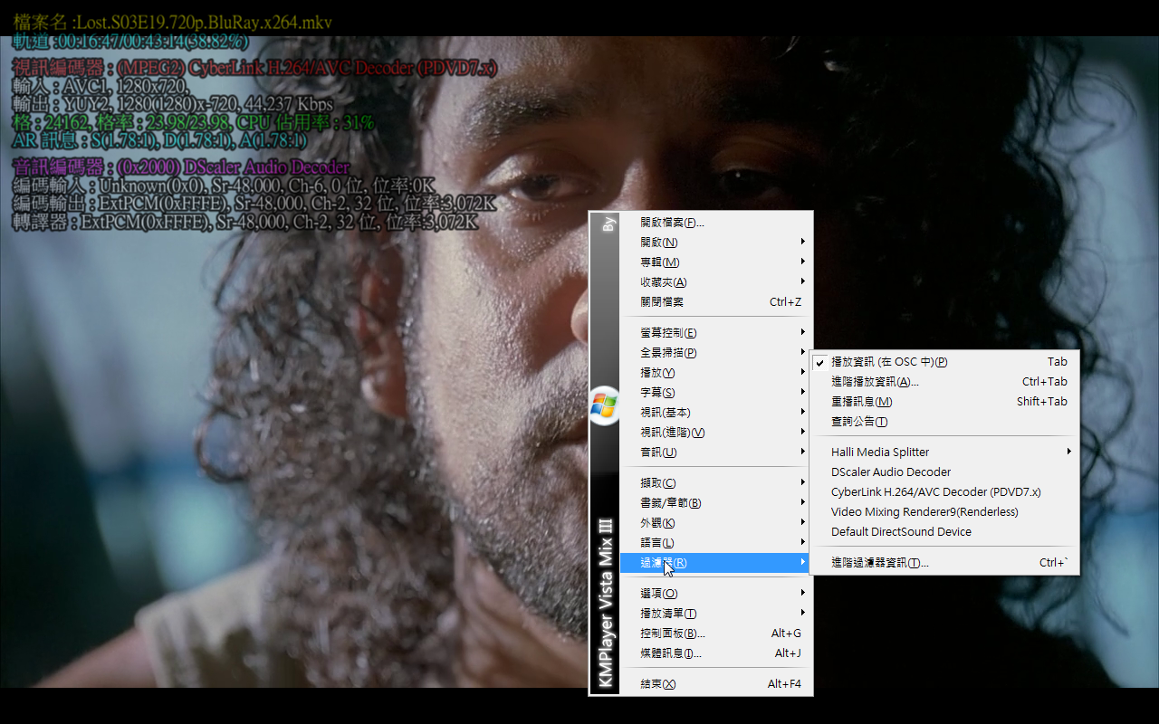Choose 重播訊息(M) from submenu
Screen dimensions: 1159x724
click(861, 402)
